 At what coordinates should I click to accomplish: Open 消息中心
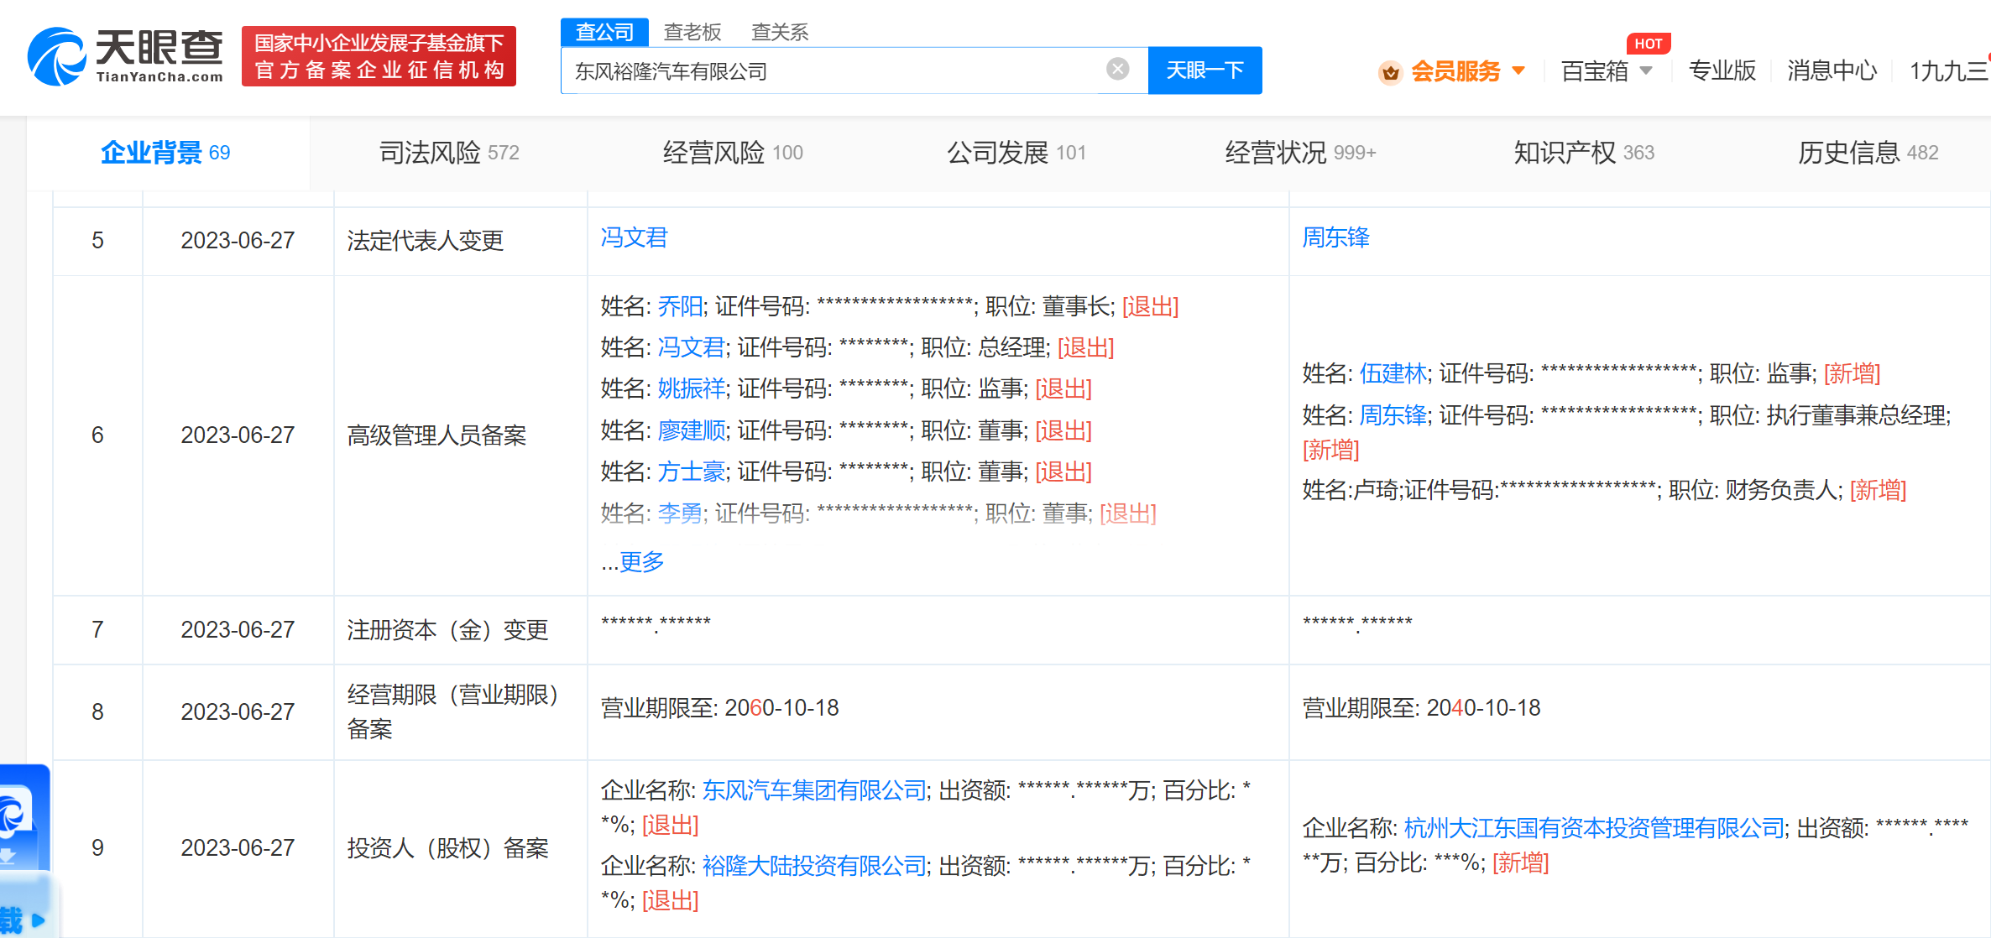1832,71
